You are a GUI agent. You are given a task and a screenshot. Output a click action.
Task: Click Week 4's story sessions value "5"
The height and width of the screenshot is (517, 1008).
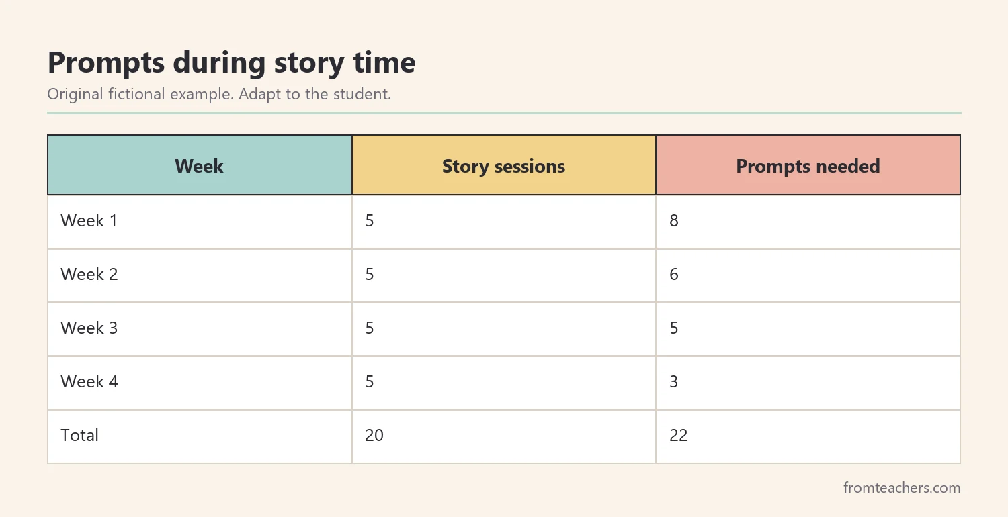pyautogui.click(x=370, y=382)
